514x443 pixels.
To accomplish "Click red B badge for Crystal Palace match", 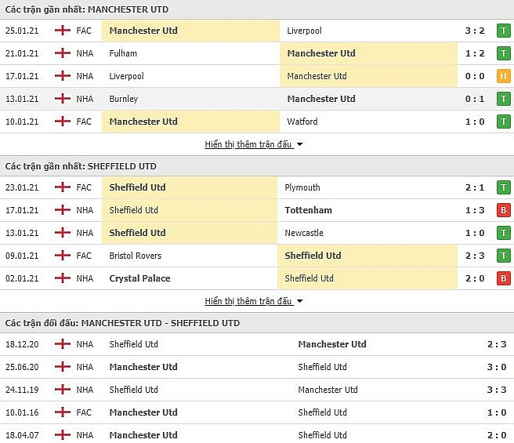I will (x=504, y=278).
